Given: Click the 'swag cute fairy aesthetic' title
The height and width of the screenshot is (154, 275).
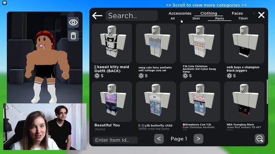Looking at the screenshot, I should [x=155, y=69].
